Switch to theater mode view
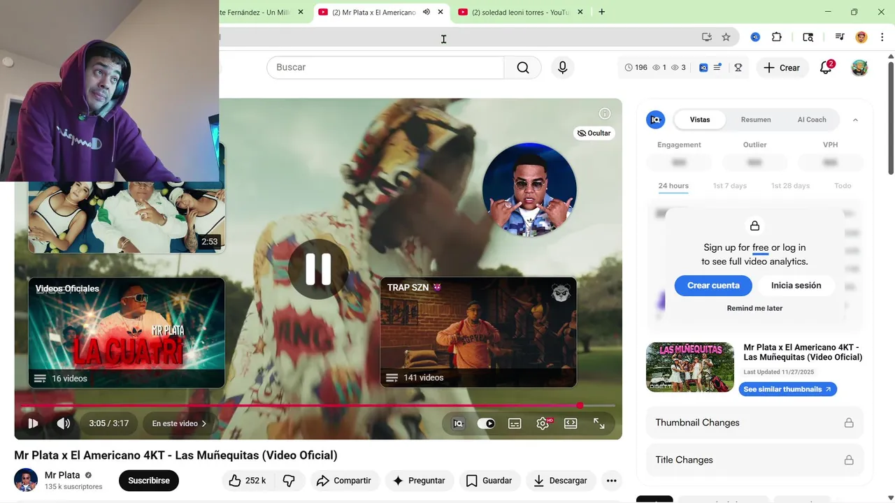 click(x=571, y=423)
